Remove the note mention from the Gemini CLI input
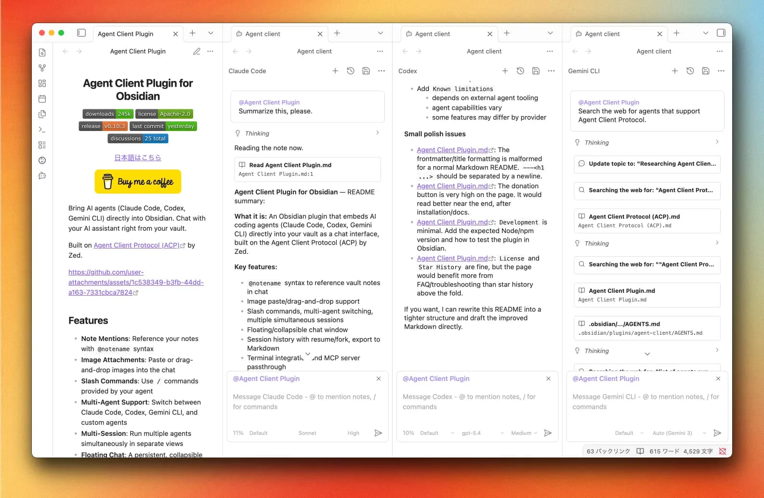Image resolution: width=764 pixels, height=498 pixels. [x=718, y=379]
